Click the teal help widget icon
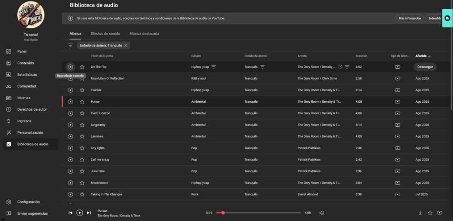 click(448, 18)
